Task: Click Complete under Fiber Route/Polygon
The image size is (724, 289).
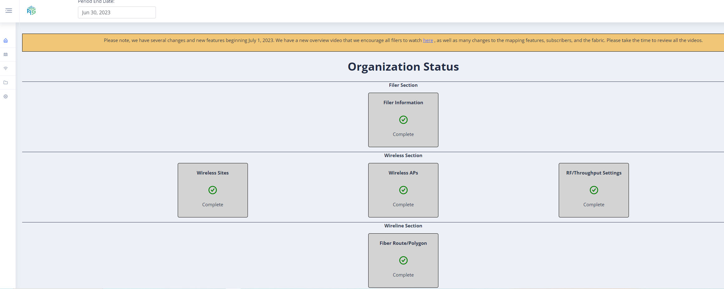Action: coord(403,275)
